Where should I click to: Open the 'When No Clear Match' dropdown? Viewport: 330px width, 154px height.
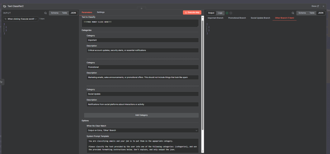[x=142, y=130]
